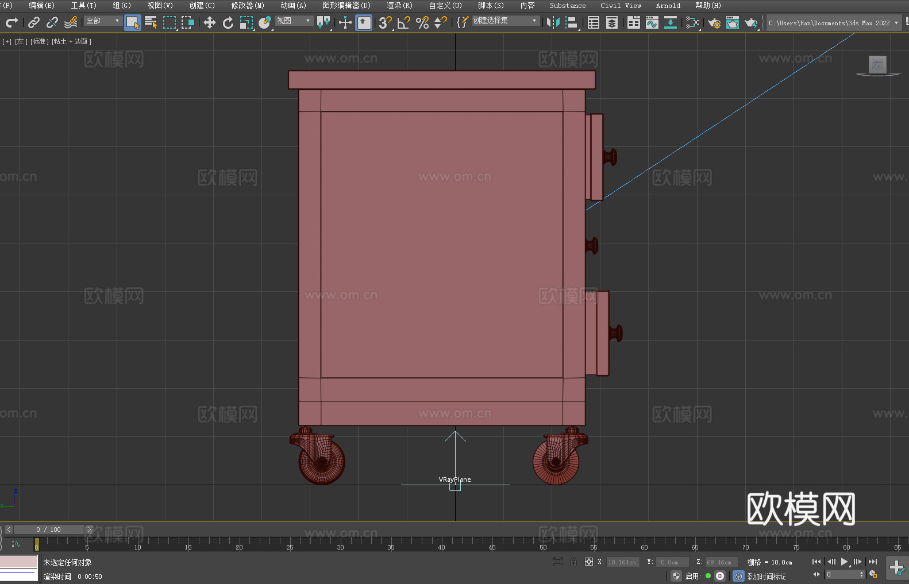Open Select by Name list icon
Viewport: 909px width, 584px height.
pyautogui.click(x=151, y=22)
